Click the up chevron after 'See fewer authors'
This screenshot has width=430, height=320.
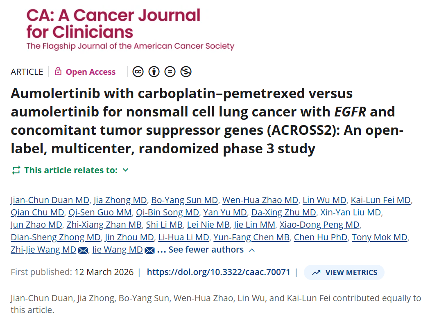252,250
